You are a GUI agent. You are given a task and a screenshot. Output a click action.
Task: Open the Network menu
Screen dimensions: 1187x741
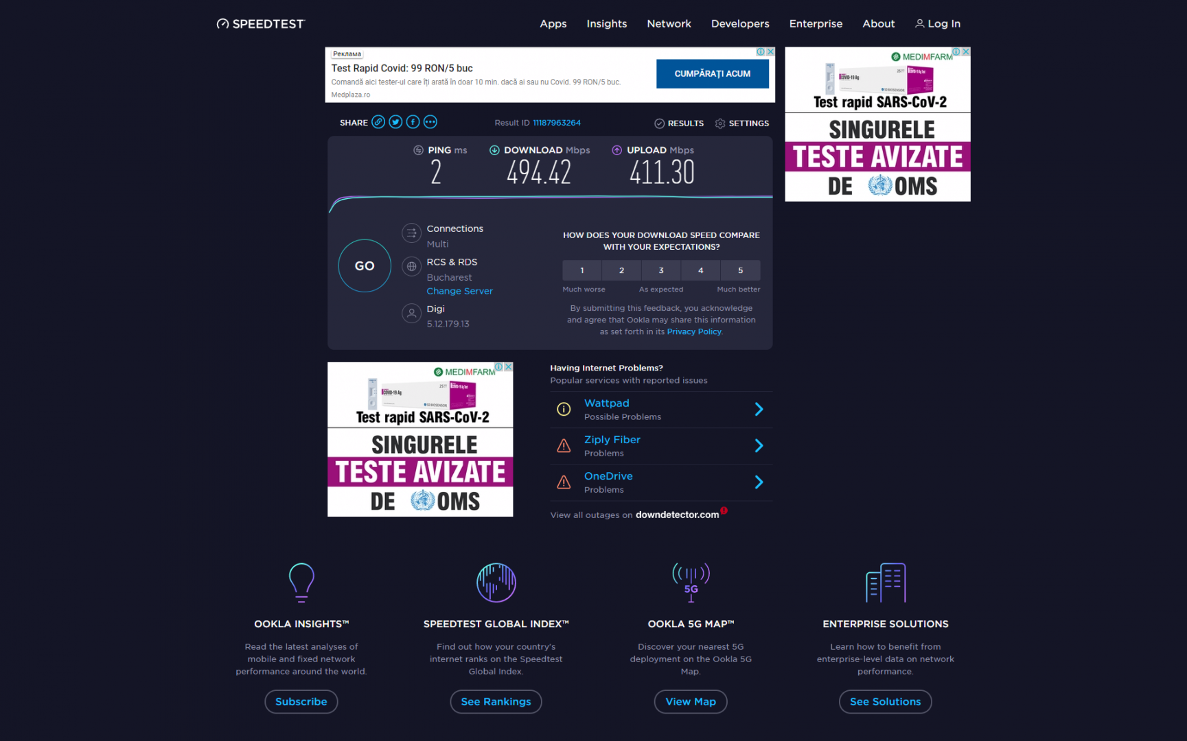coord(669,24)
